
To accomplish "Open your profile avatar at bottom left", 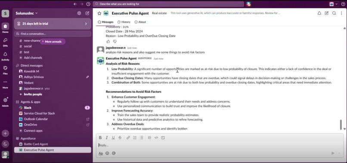I will point(5,154).
